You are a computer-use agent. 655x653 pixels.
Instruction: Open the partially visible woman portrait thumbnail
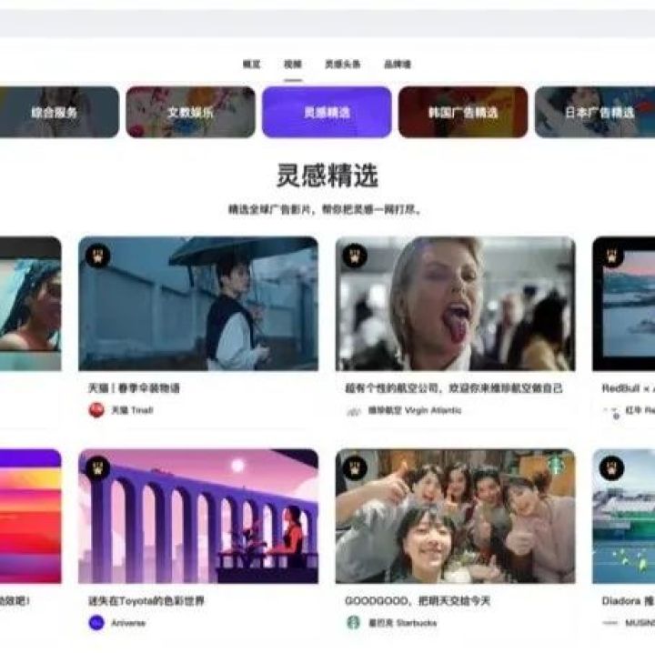(x=31, y=304)
